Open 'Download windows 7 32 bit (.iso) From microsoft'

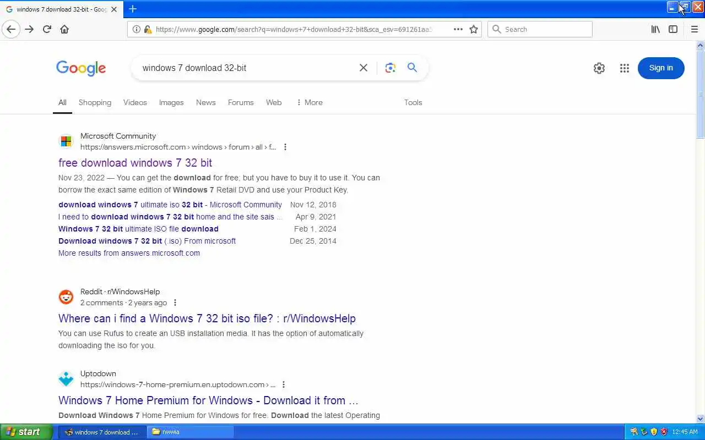[147, 241]
